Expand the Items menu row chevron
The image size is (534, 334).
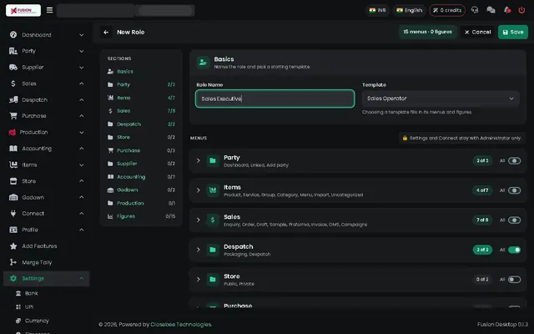click(x=199, y=190)
